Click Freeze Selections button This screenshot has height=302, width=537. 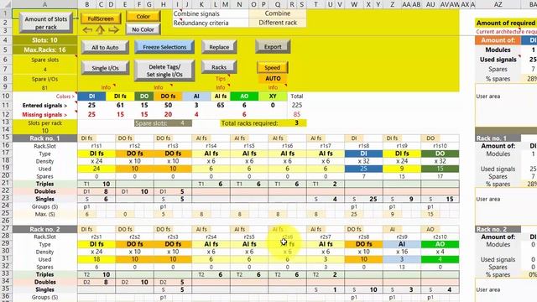point(164,47)
